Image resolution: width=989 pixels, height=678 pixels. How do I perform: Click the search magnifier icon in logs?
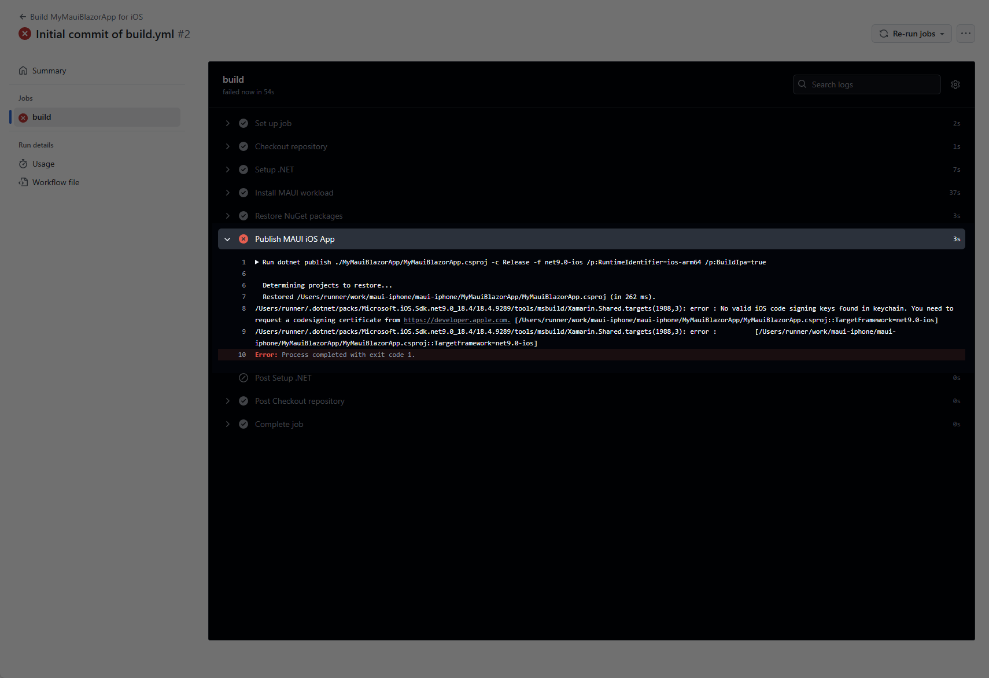(802, 84)
